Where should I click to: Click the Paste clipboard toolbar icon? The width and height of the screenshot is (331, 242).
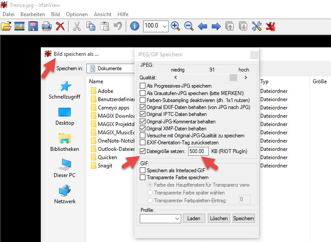click(x=104, y=26)
